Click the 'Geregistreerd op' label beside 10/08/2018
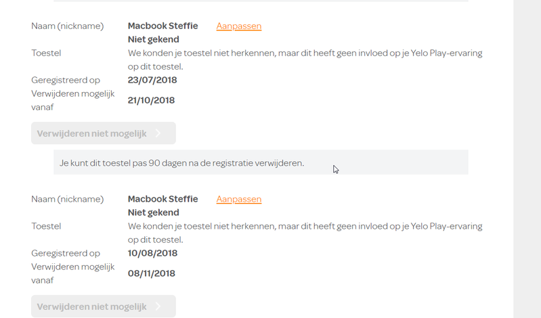This screenshot has height=318, width=541. tap(66, 253)
